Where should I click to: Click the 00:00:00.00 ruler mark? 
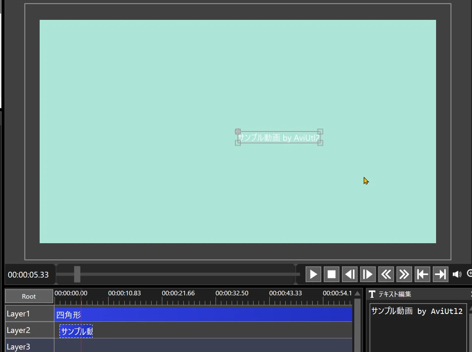coord(71,293)
